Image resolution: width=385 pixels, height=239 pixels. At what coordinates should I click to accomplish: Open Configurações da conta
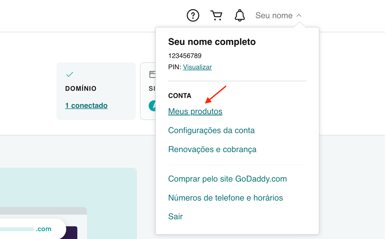click(211, 130)
